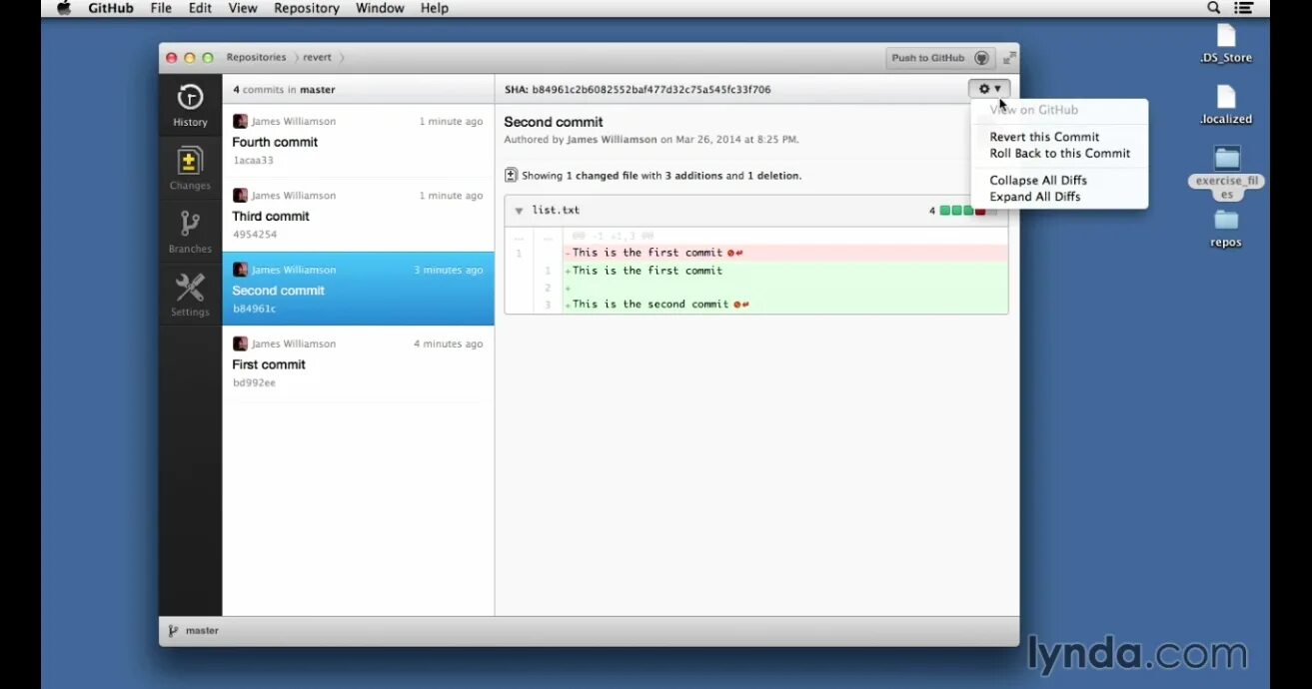
Task: Click the short hash bd992ee
Action: 254,382
